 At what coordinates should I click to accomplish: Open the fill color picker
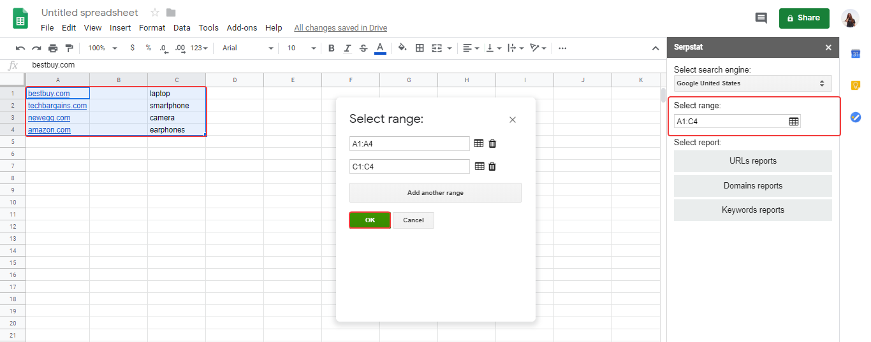[x=402, y=48]
